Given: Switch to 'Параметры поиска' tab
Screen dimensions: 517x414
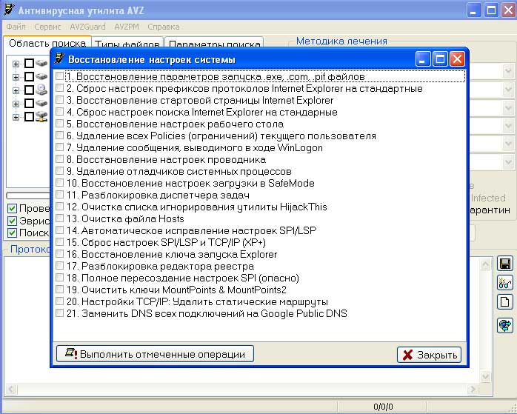Looking at the screenshot, I should click(214, 44).
